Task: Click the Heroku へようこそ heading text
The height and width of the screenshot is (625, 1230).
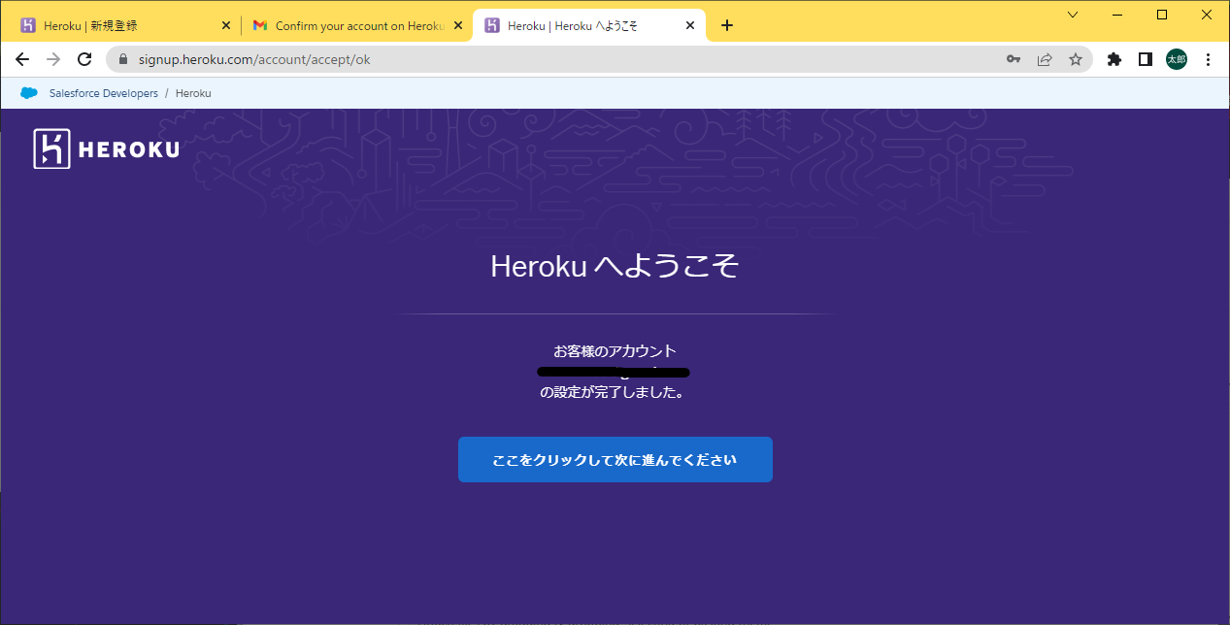Action: [x=615, y=266]
